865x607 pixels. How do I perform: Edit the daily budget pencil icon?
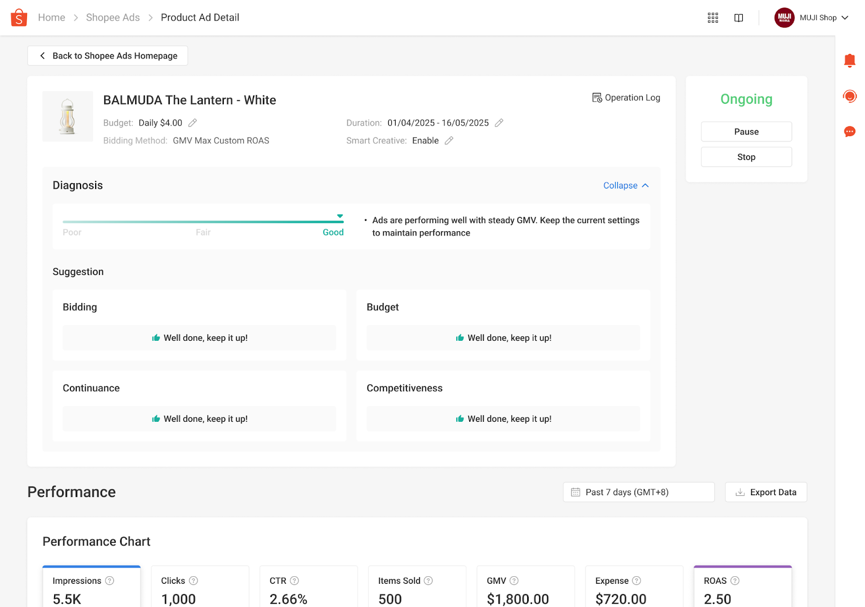[x=192, y=123]
